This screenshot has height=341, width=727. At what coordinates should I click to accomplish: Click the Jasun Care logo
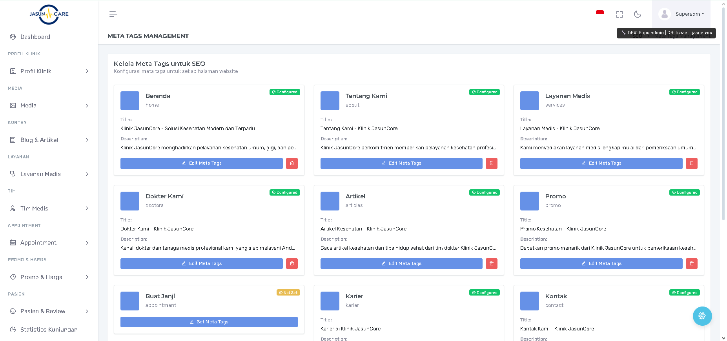click(49, 15)
